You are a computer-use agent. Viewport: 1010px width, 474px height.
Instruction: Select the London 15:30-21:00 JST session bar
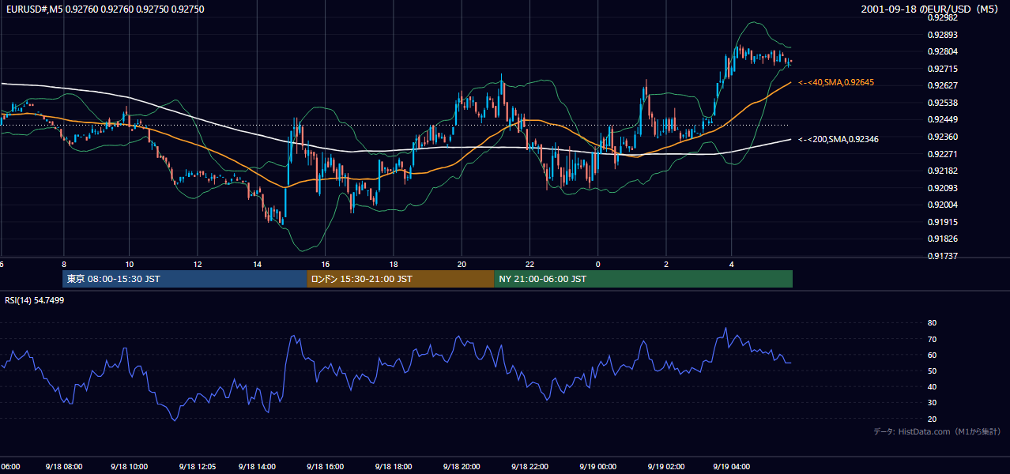401,279
